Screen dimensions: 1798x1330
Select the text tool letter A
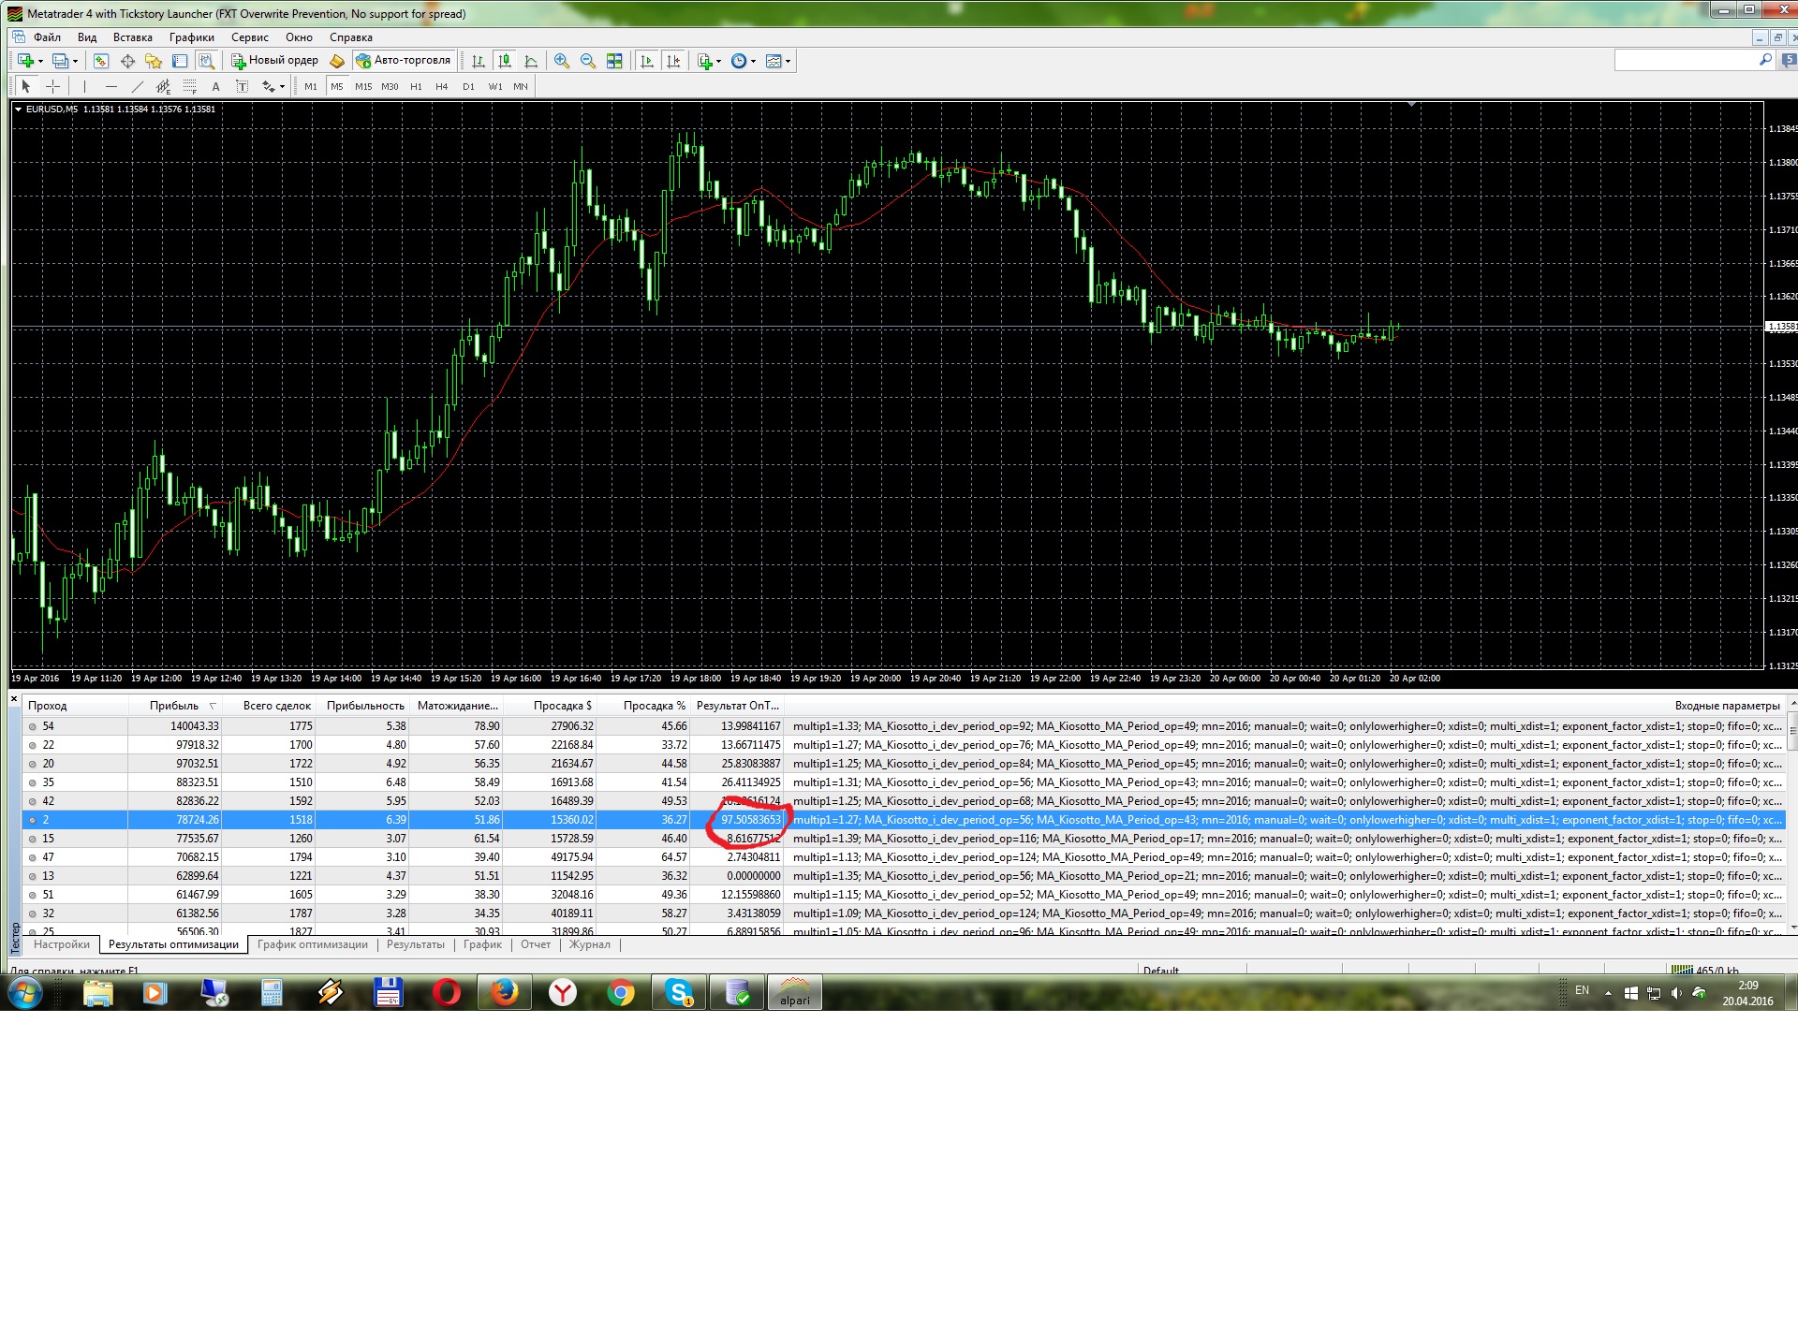click(215, 86)
